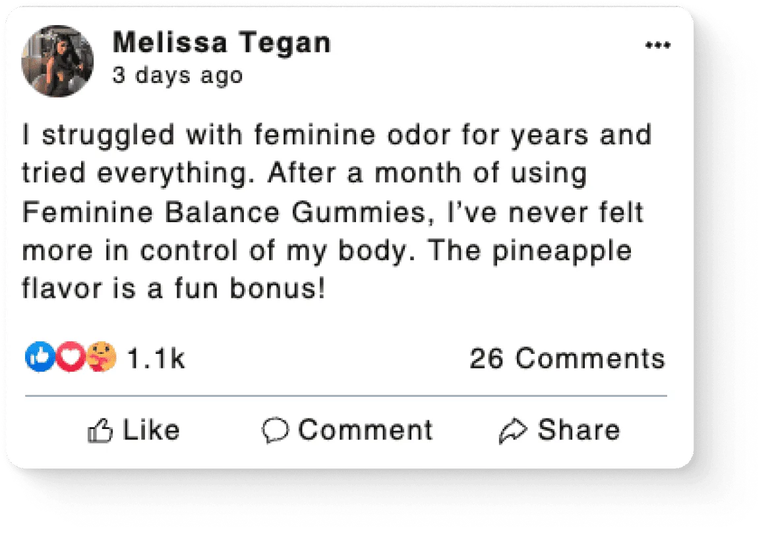The height and width of the screenshot is (543, 774).
Task: Click the thumbs-up outline icon beside Like
Action: pos(101,432)
